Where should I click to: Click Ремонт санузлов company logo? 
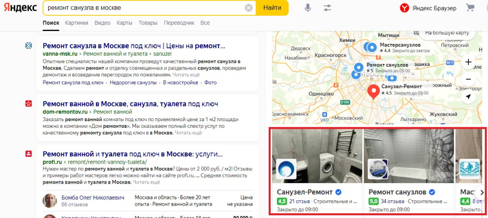[378, 169]
